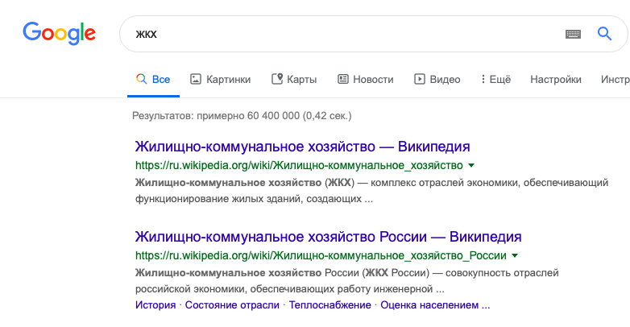Open Настройки settings menu
The height and width of the screenshot is (327, 630).
pyautogui.click(x=555, y=79)
